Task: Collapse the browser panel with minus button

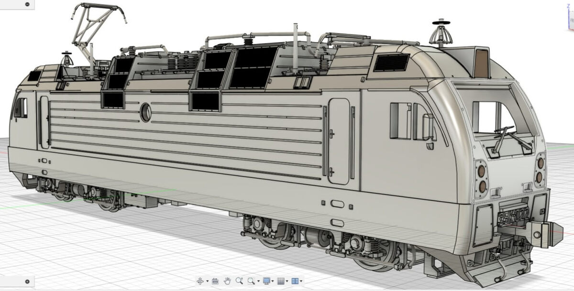Action: (27, 4)
